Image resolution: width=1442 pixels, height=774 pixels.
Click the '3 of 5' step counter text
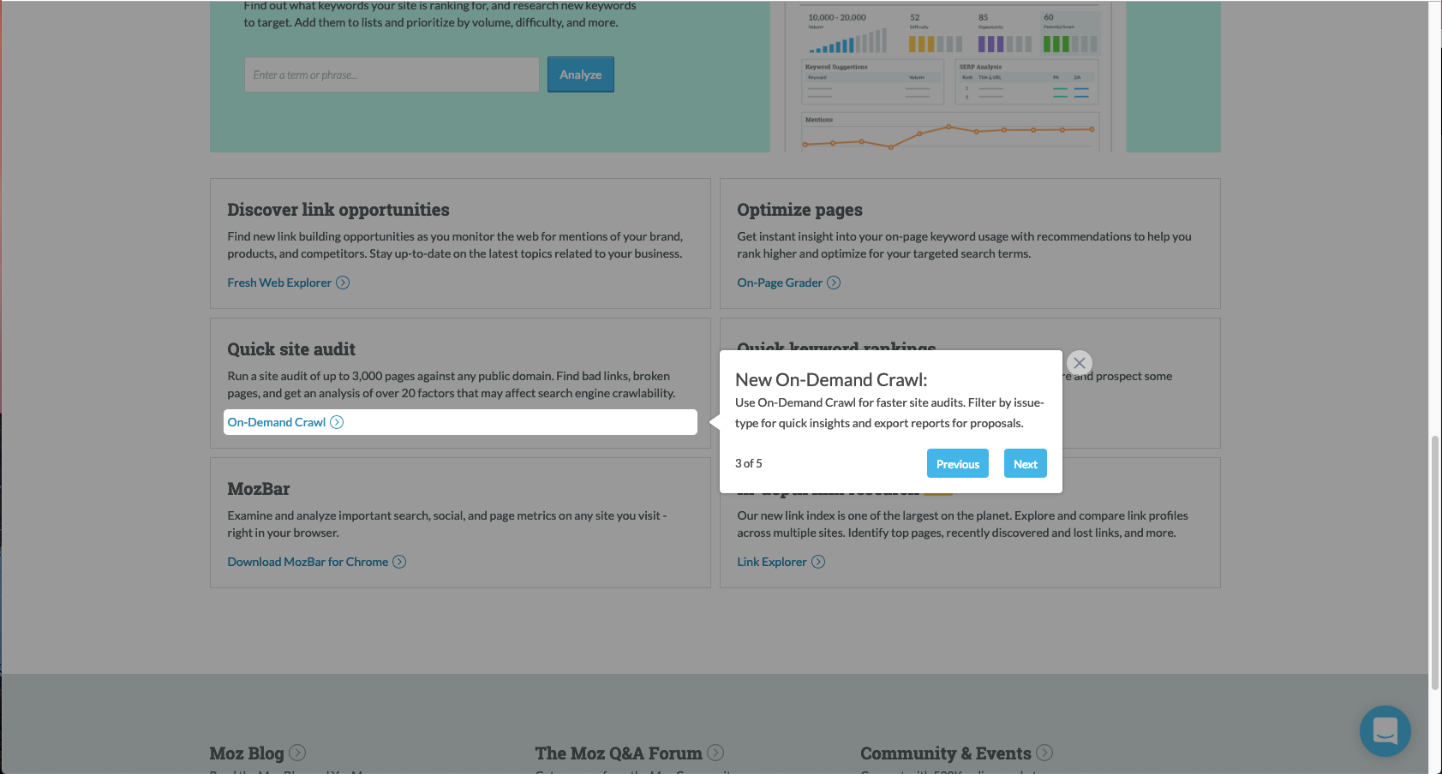tap(749, 463)
